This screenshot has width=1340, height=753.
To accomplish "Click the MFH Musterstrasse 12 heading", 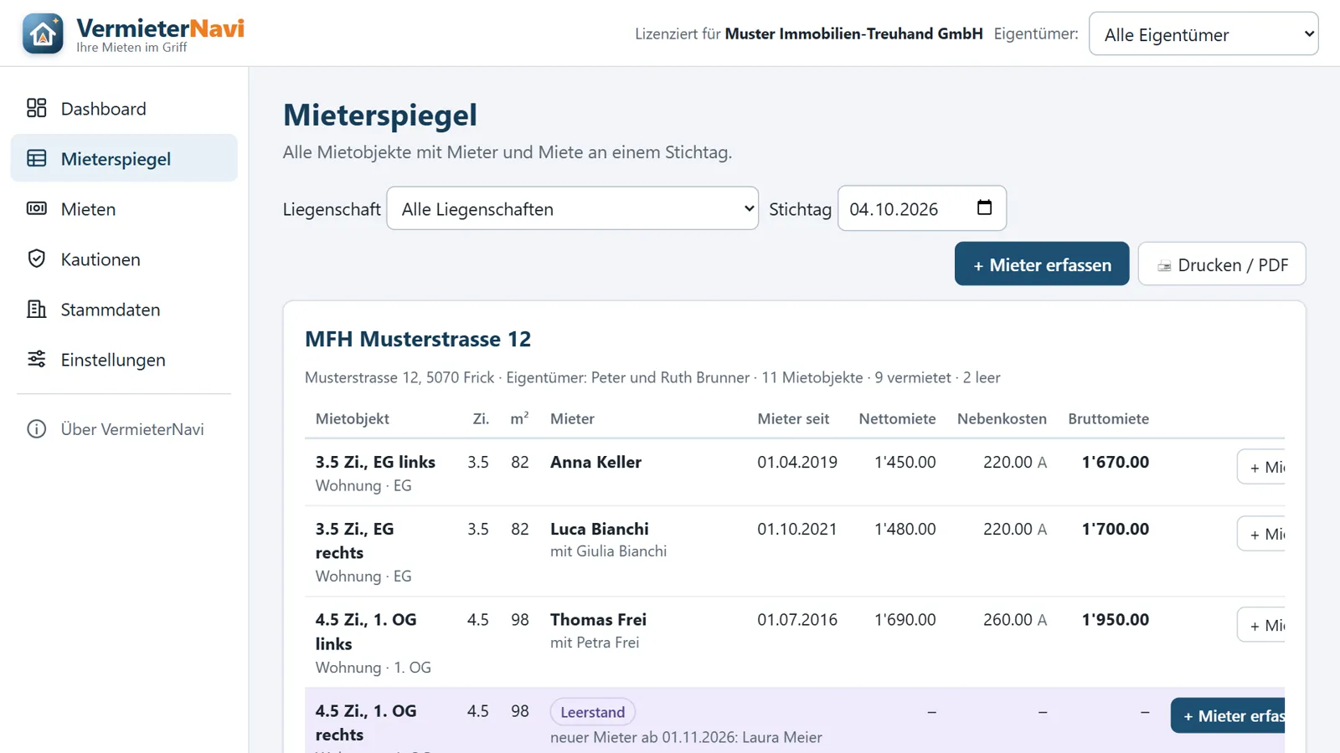I will (x=418, y=339).
